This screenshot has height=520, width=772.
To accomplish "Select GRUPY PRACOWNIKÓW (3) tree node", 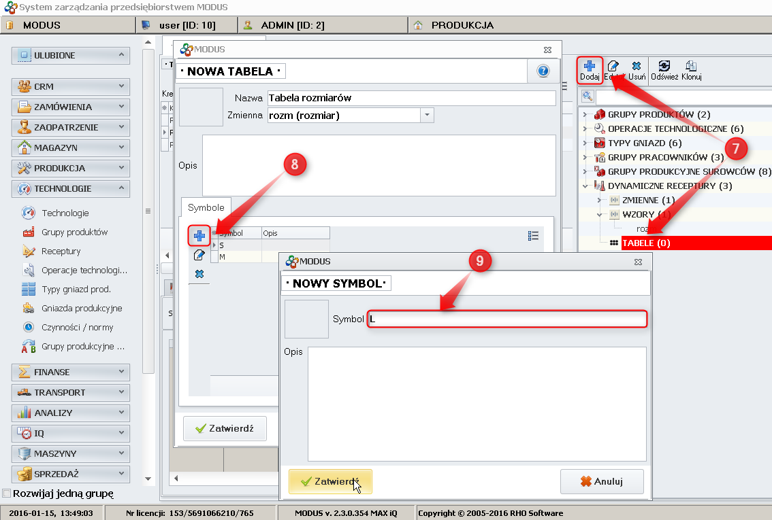I will (x=666, y=157).
